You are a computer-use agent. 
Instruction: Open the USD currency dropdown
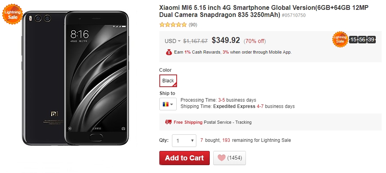[172, 41]
